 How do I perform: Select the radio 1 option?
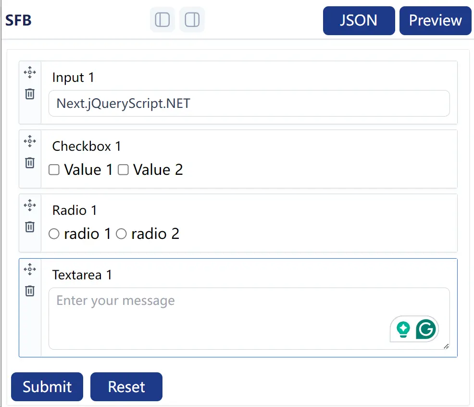coord(54,234)
